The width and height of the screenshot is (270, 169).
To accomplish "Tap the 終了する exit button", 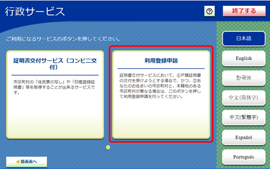I will pos(244,11).
